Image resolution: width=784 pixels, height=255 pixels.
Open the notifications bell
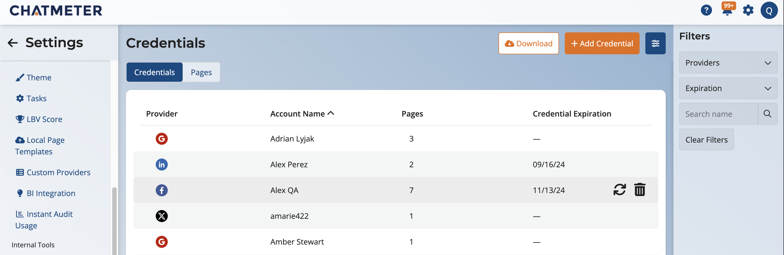pos(727,11)
